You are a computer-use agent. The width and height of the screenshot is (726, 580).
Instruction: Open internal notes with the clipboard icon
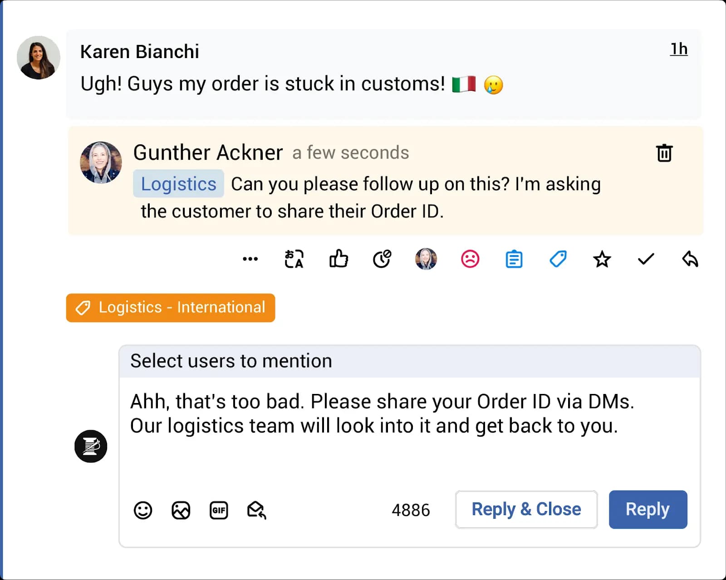[x=514, y=259]
